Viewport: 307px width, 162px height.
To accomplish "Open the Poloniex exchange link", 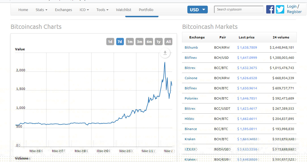I will pos(191,98).
